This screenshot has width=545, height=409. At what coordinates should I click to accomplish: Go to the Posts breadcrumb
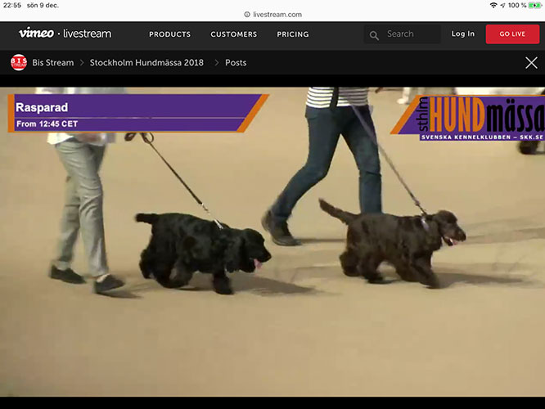coord(236,62)
